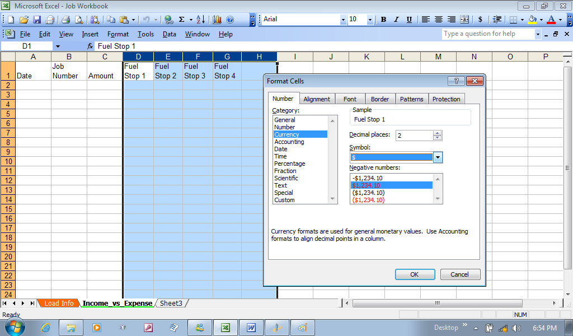This screenshot has width=573, height=336.
Task: Toggle Italic formatting button
Action: pyautogui.click(x=396, y=20)
